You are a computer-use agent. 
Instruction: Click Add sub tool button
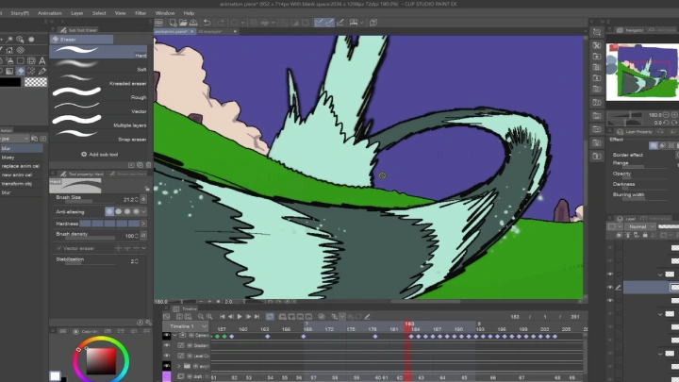pyautogui.click(x=99, y=154)
